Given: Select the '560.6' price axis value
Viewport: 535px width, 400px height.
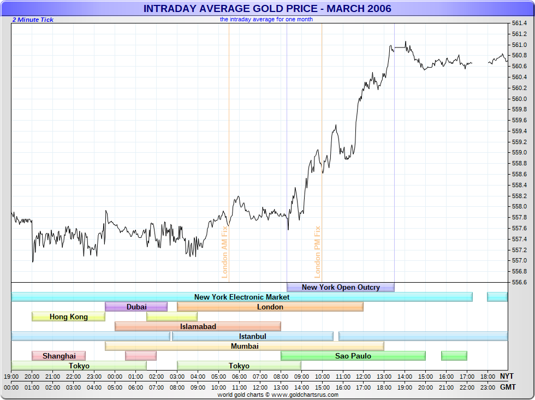Looking at the screenshot, I should click(x=519, y=66).
